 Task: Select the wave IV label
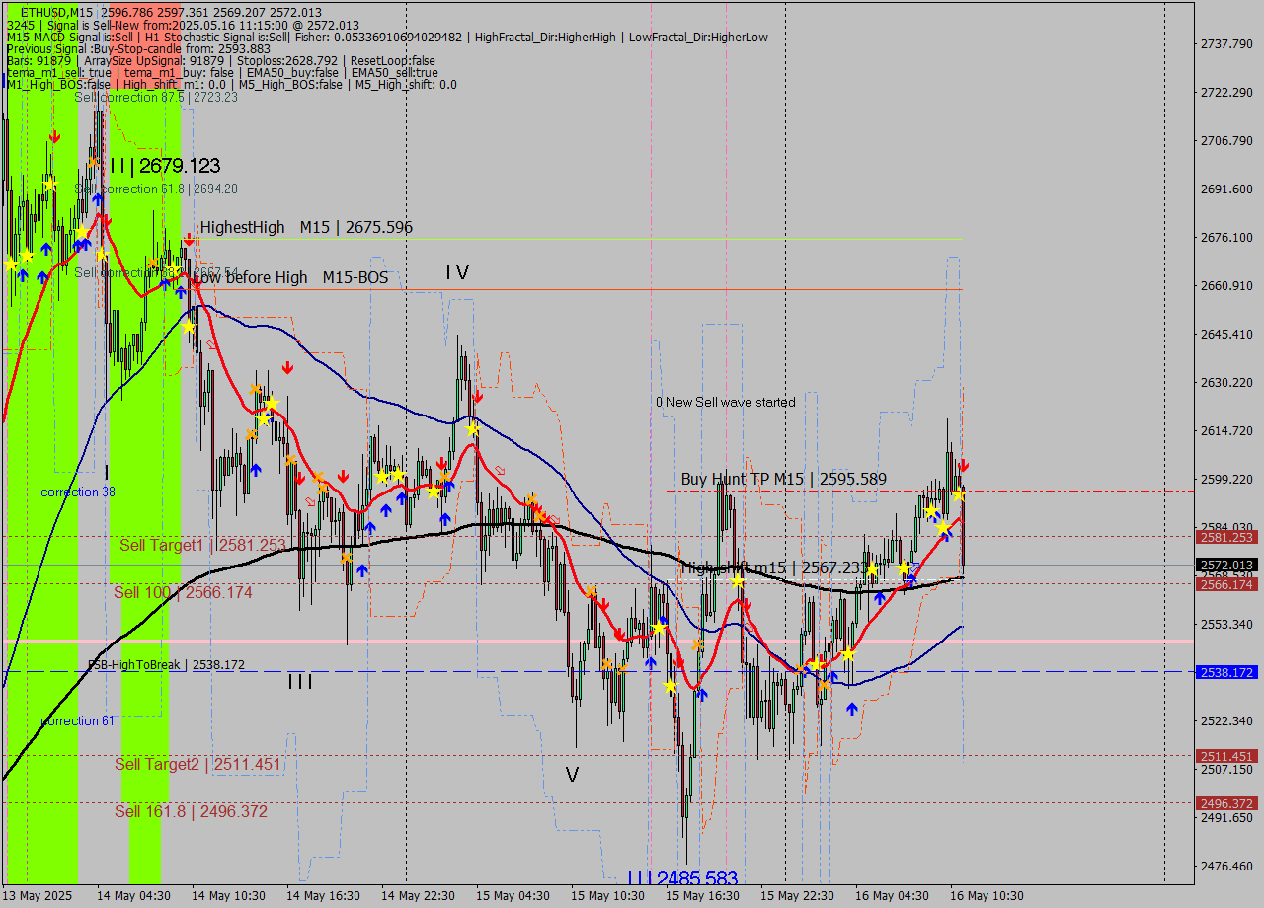[x=456, y=272]
